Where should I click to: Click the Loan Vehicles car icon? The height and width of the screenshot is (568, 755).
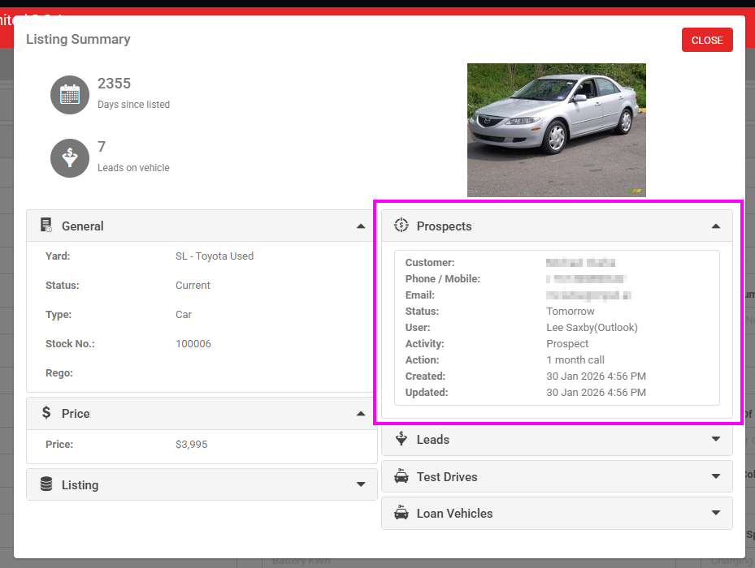[x=401, y=513]
